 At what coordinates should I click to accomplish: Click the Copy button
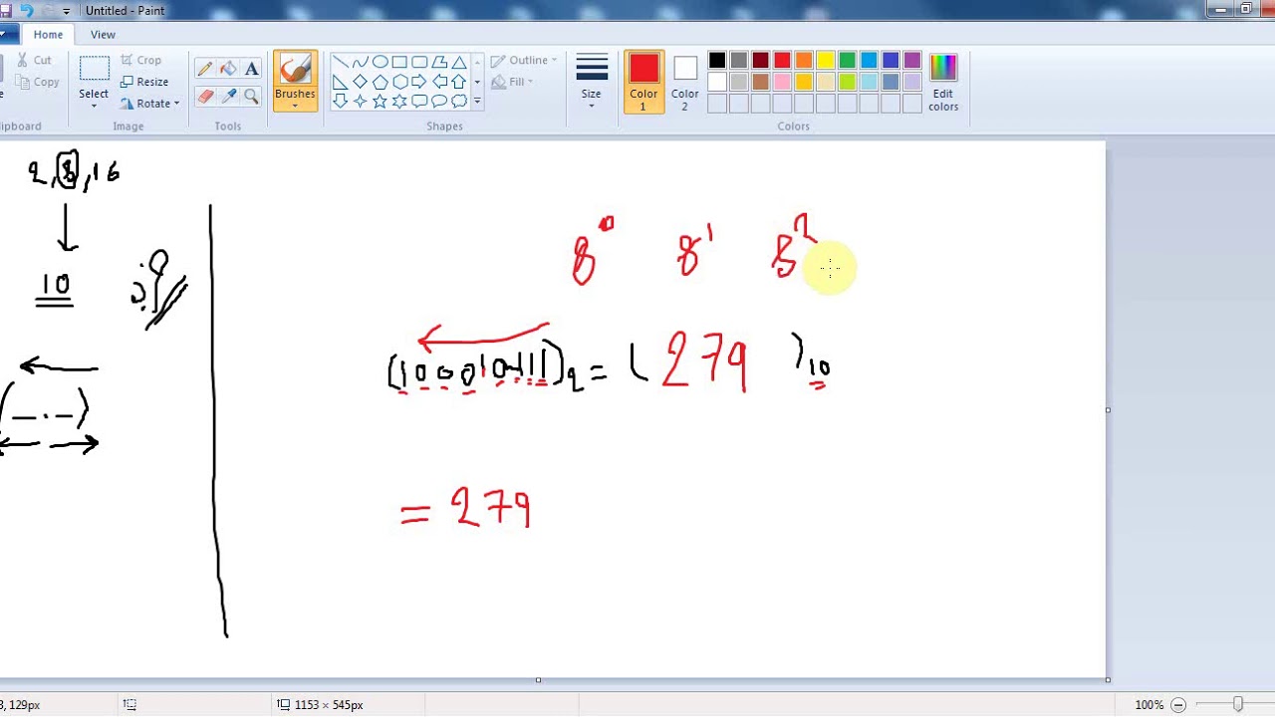click(40, 82)
